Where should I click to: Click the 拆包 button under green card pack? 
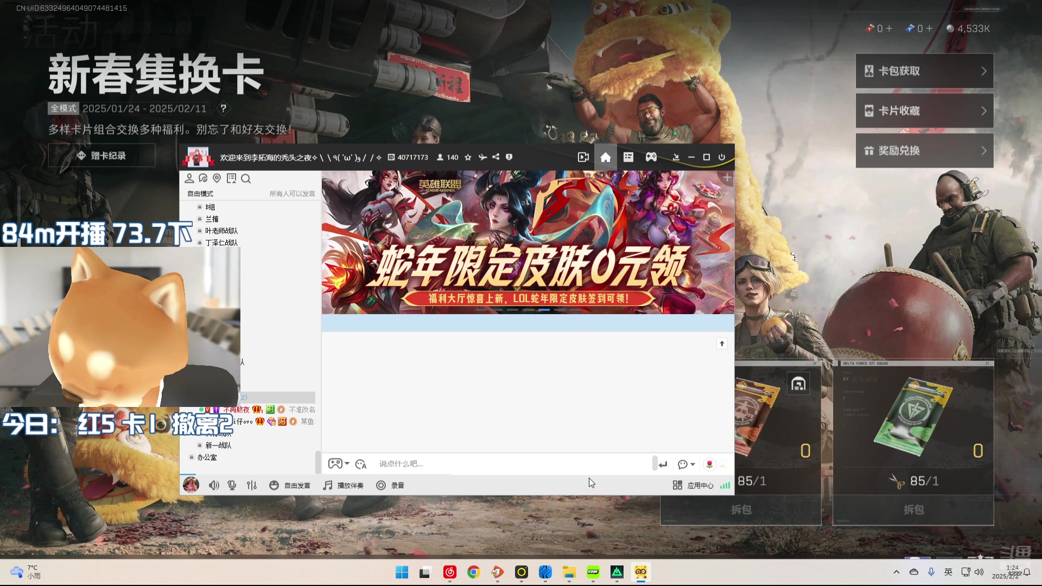click(913, 509)
